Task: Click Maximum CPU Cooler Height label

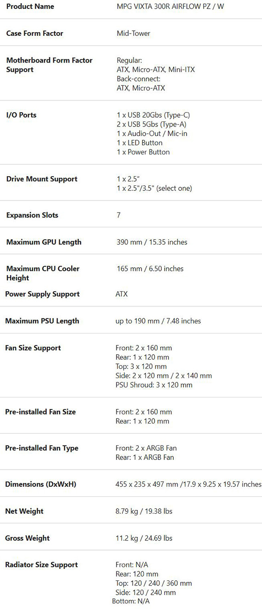Action: pos(43,273)
